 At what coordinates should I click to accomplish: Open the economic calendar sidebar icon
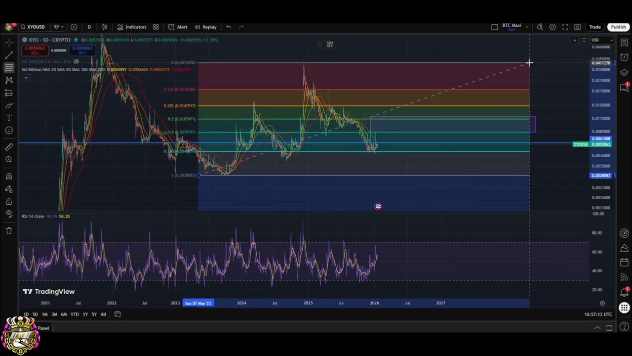tap(624, 263)
